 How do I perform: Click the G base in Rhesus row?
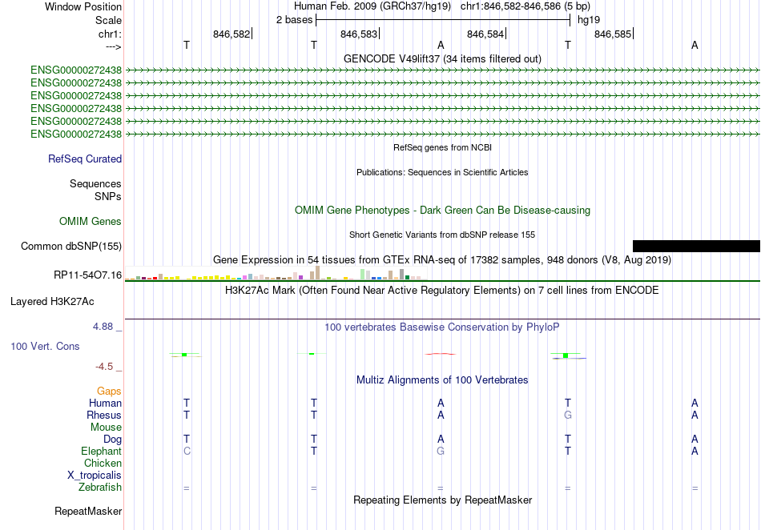click(568, 415)
